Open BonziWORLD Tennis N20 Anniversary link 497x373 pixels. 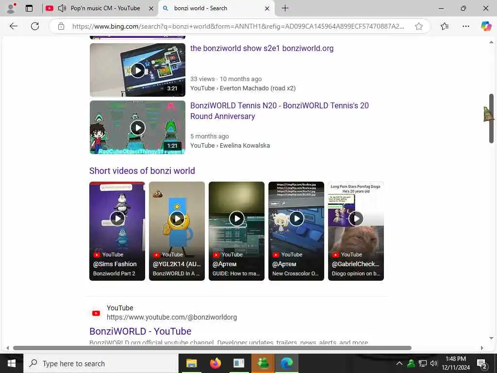tap(279, 111)
